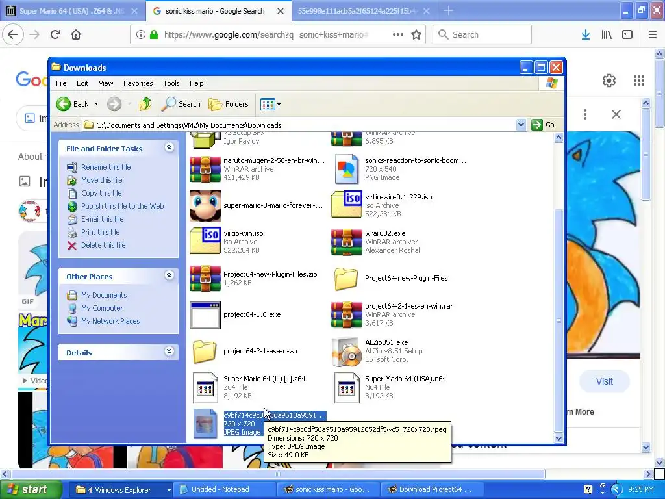Select the Project64-new-Plugin-Files folder icon
This screenshot has height=499, width=665.
pos(346,279)
